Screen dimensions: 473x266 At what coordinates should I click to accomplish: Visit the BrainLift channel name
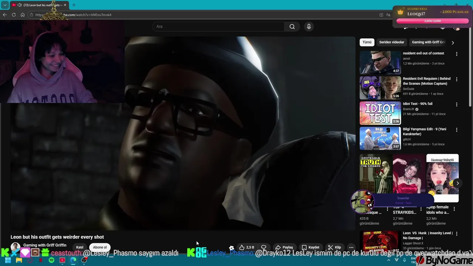[x=408, y=109]
